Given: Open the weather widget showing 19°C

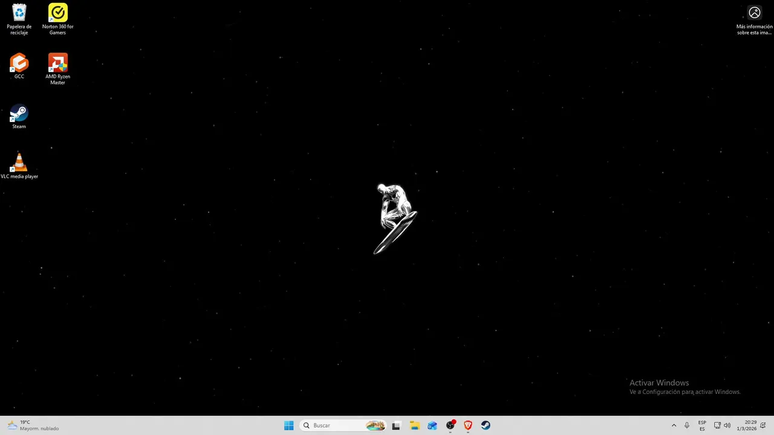Looking at the screenshot, I should (33, 425).
